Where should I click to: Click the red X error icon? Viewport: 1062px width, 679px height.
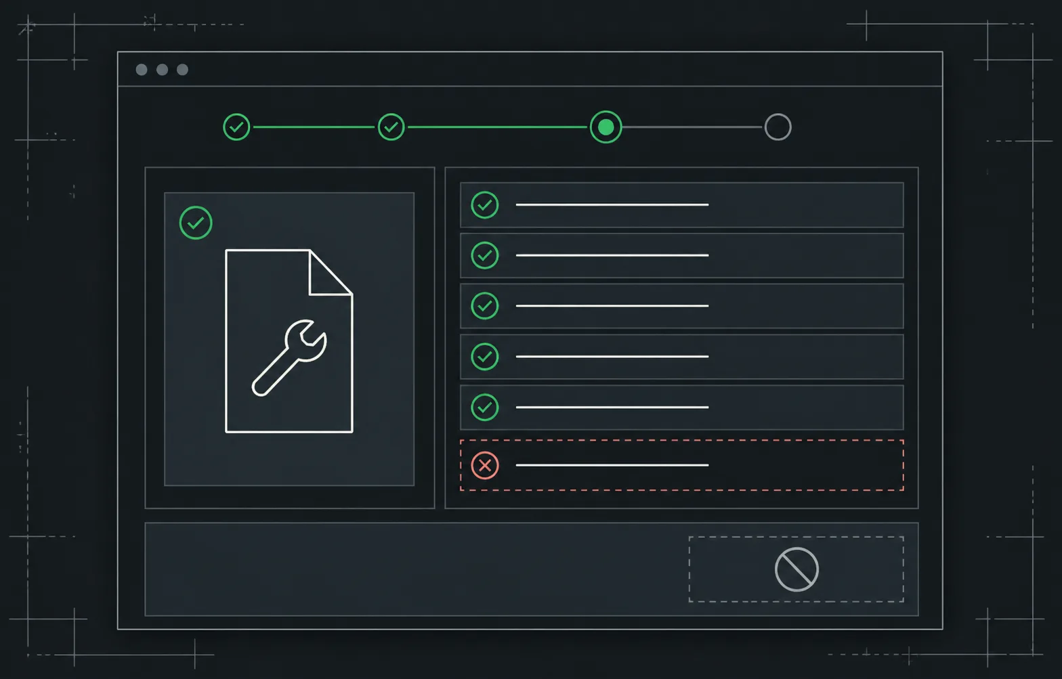(x=485, y=465)
